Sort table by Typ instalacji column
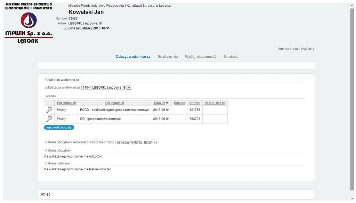This screenshot has height=203, width=356. (66, 103)
